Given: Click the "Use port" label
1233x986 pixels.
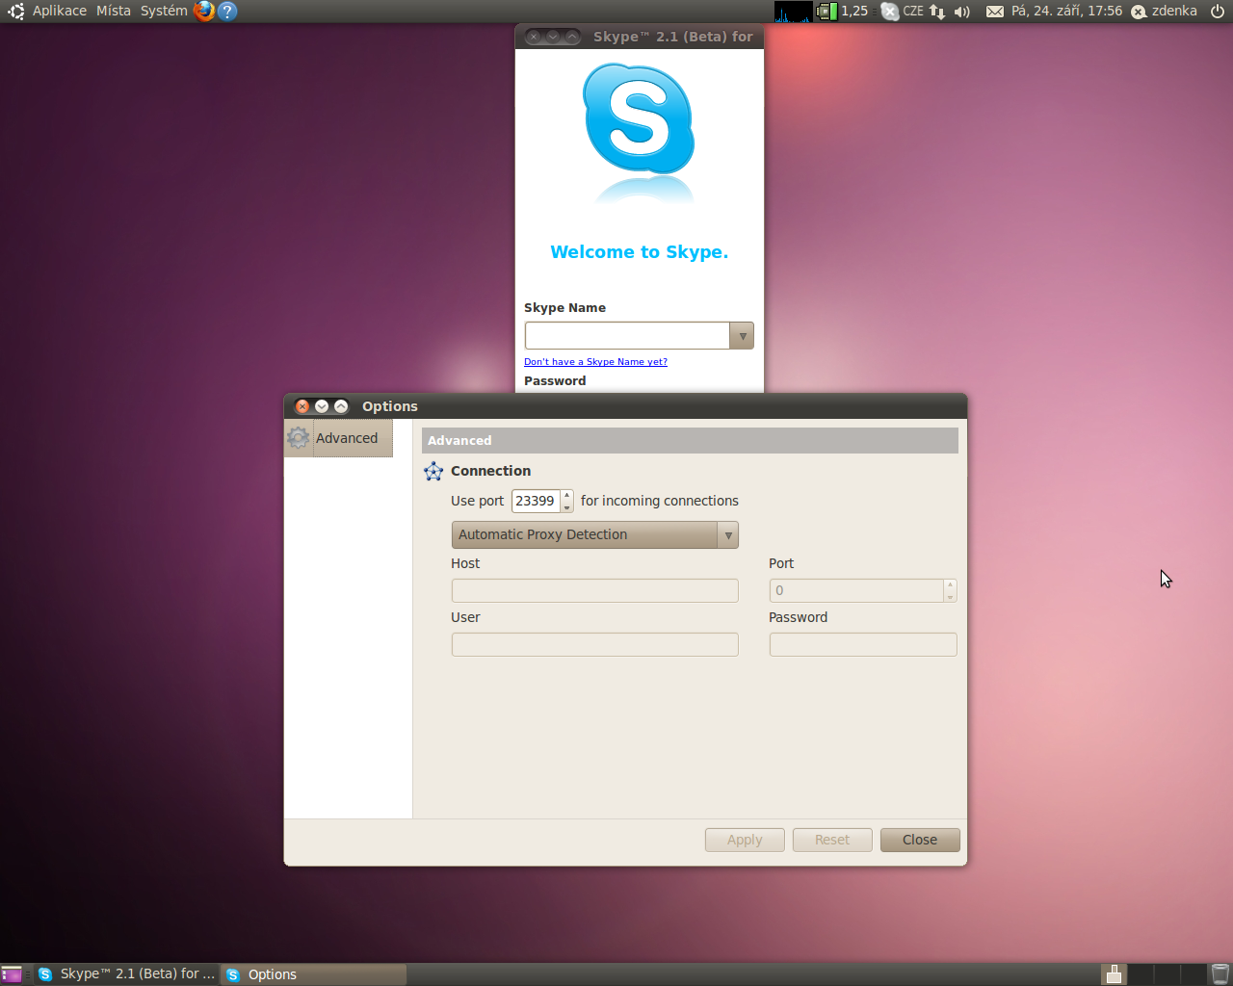Looking at the screenshot, I should (x=477, y=501).
